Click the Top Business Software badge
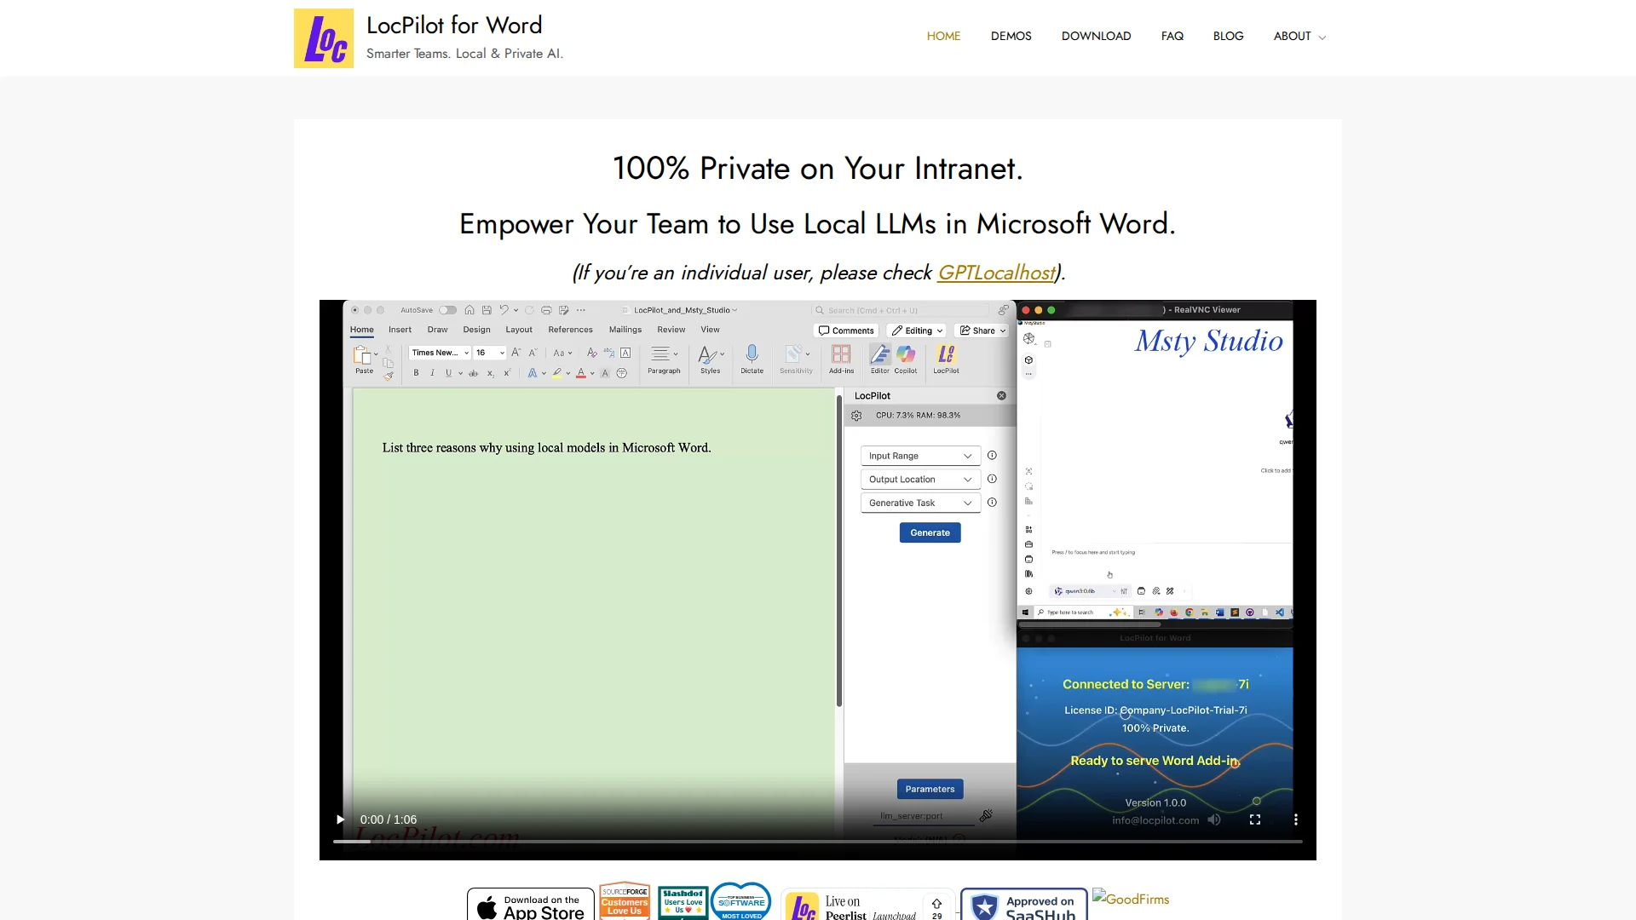Image resolution: width=1636 pixels, height=920 pixels. point(741,901)
